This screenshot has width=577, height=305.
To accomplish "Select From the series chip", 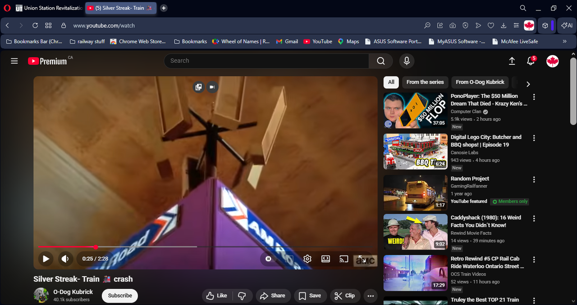I will (x=425, y=82).
